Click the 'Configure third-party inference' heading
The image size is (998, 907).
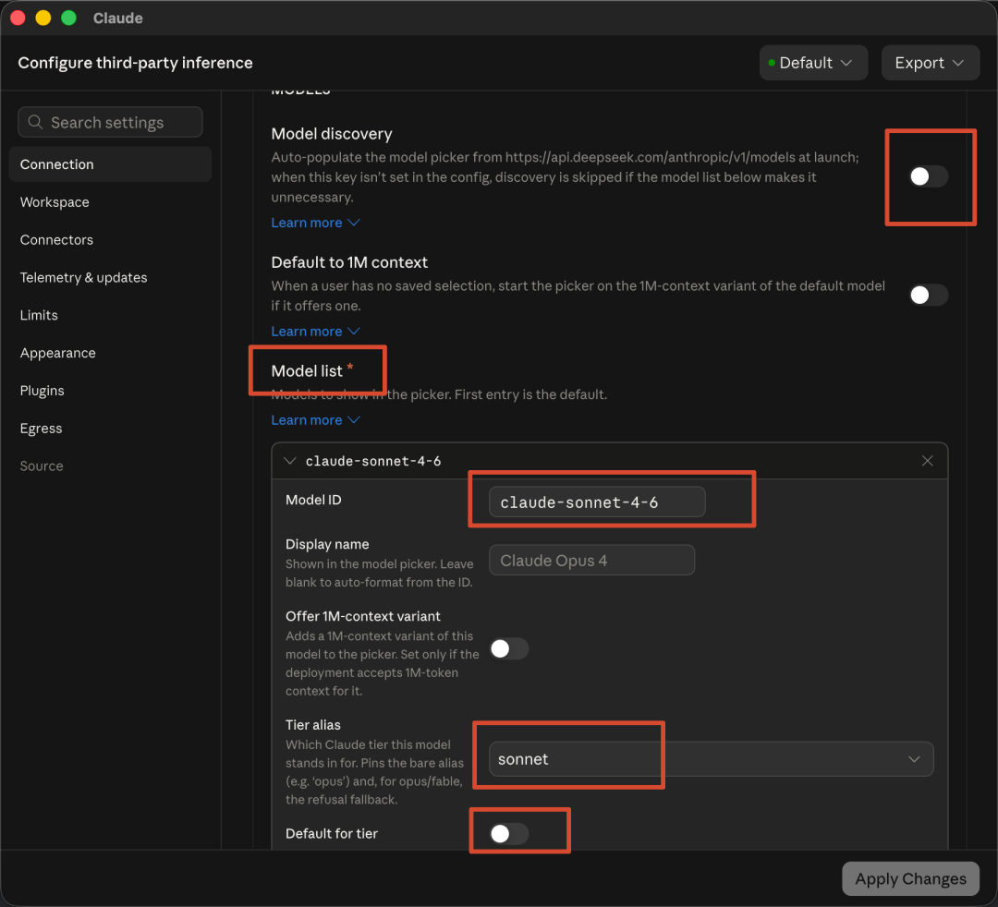(135, 62)
